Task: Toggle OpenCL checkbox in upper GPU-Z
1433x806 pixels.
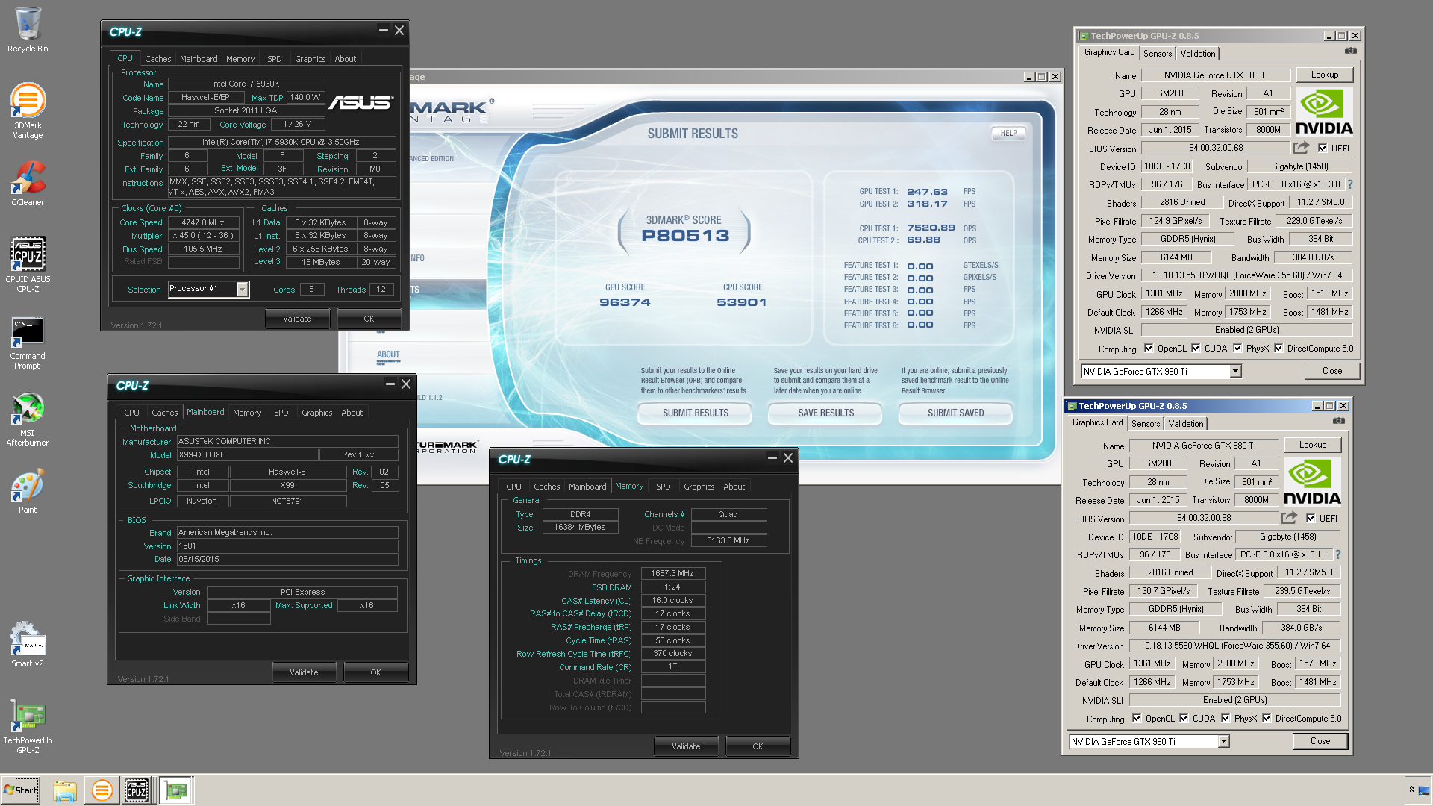Action: click(1149, 349)
